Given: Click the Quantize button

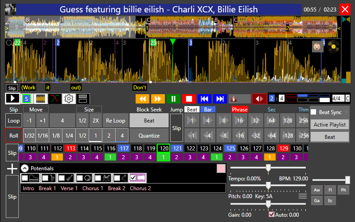Looking at the screenshot, I should tap(149, 135).
